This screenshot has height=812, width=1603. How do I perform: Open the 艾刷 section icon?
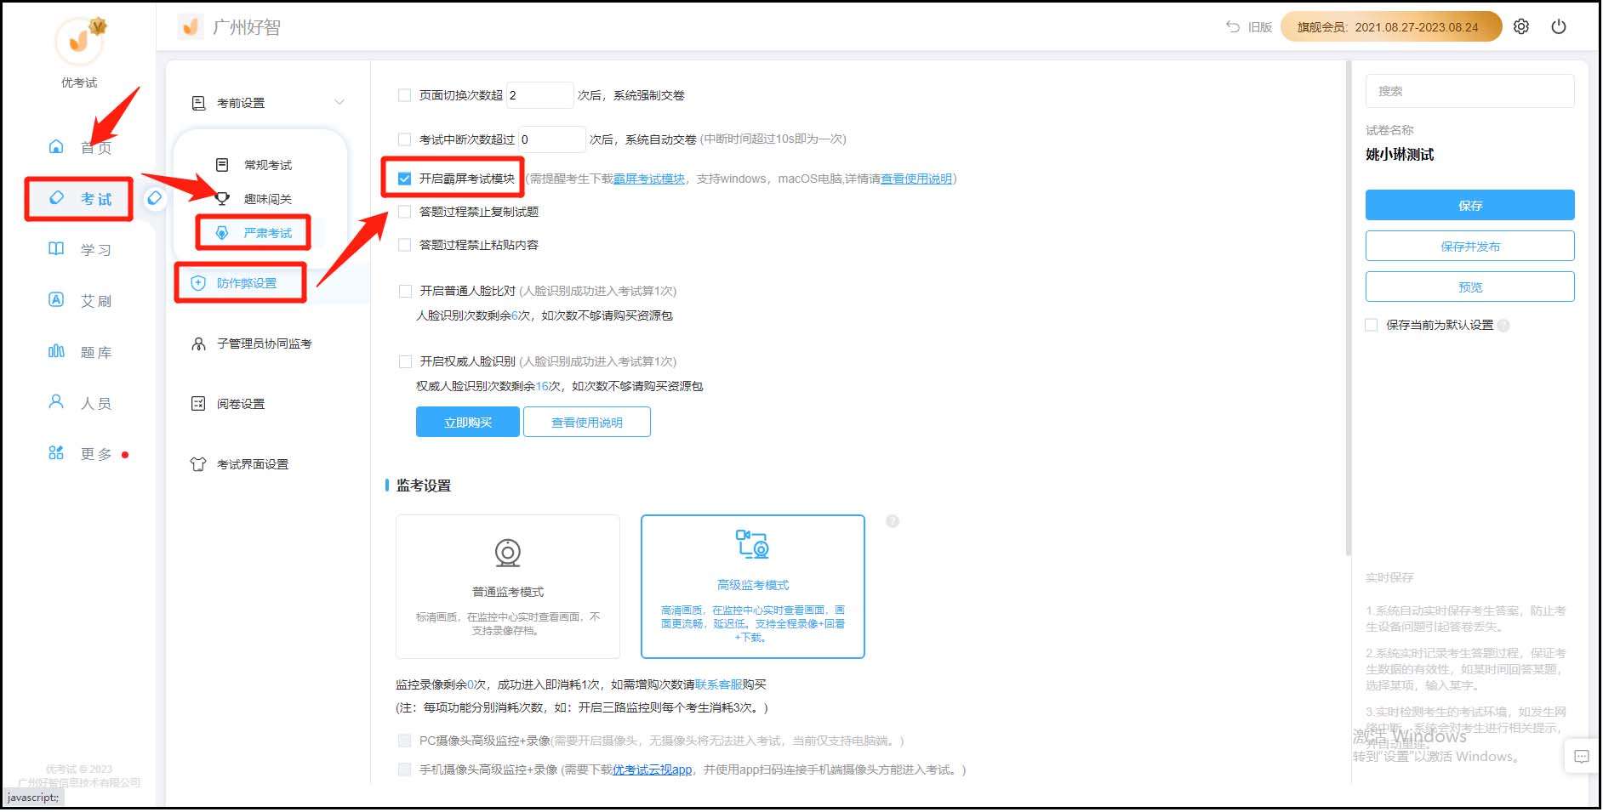pyautogui.click(x=56, y=300)
